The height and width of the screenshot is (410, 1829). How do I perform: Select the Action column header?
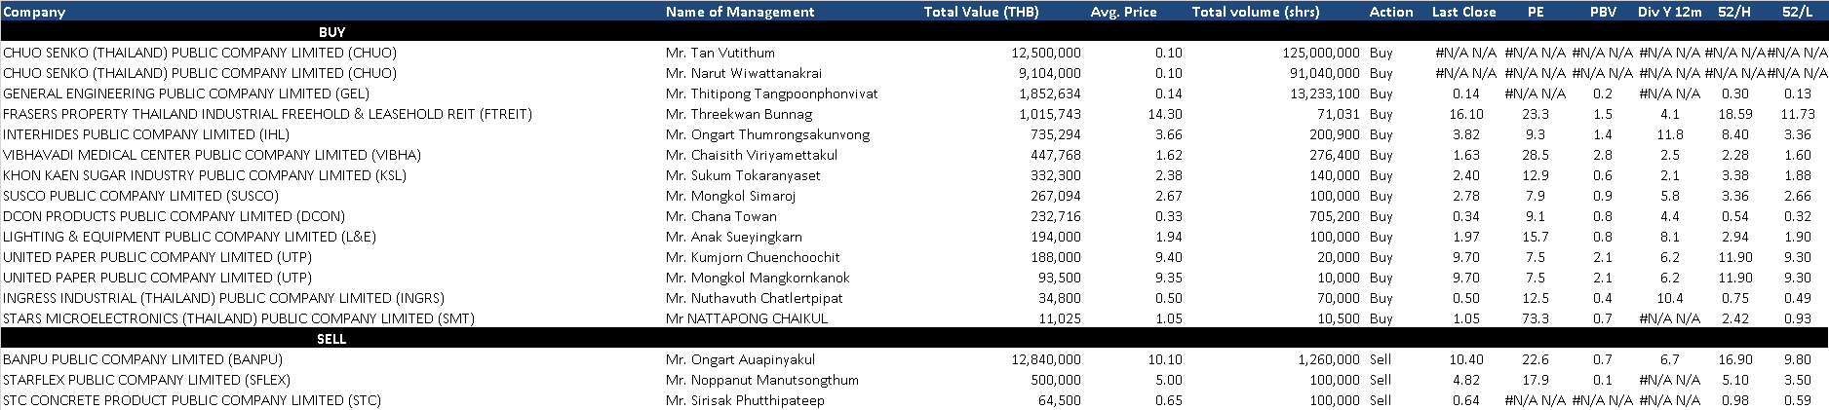1391,12
